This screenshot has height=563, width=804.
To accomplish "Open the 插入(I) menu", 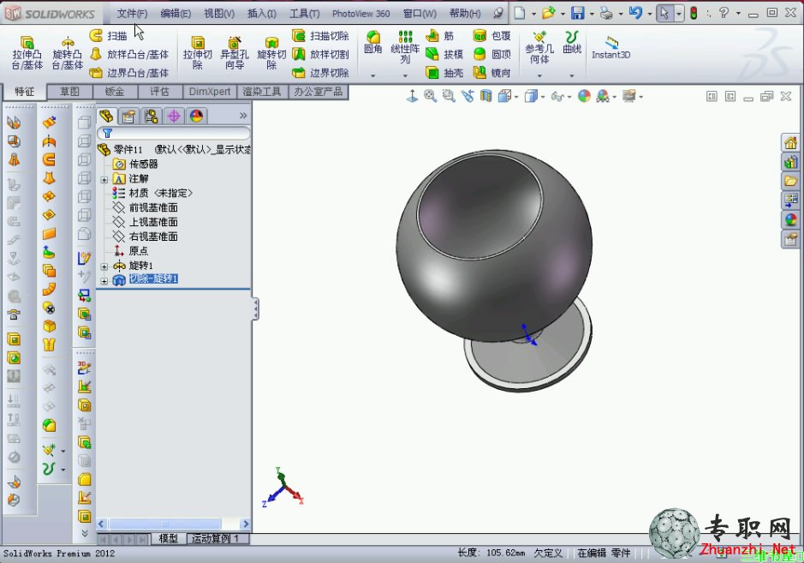I will (261, 14).
